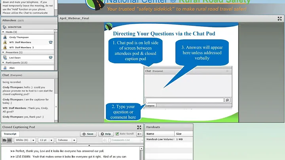Viewport: 285px width, 160px height.
Task: Click Levi Ewan's presenter icon
Action: 5,57
